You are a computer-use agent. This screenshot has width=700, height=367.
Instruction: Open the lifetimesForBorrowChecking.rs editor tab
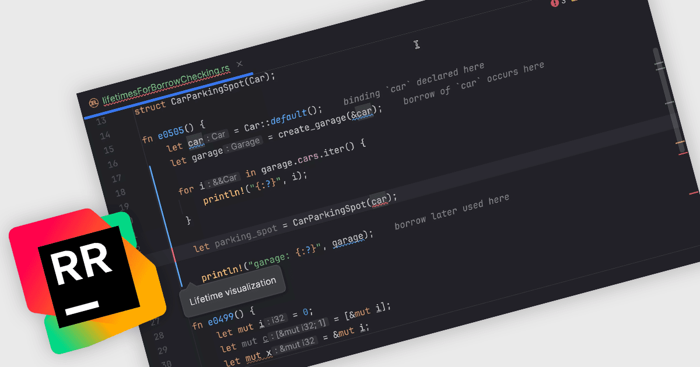tap(166, 84)
